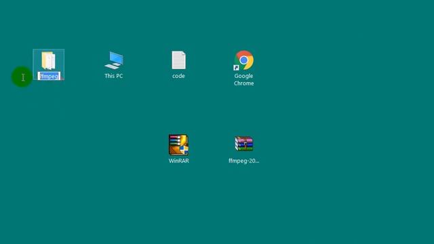Select the WinRAR application icon
The width and height of the screenshot is (434, 244).
(x=178, y=144)
